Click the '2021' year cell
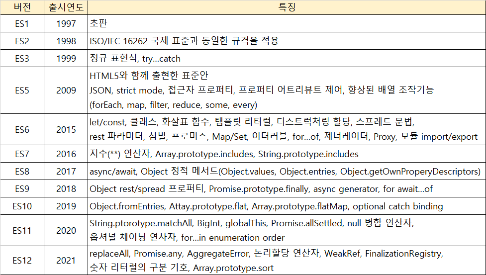 66,260
